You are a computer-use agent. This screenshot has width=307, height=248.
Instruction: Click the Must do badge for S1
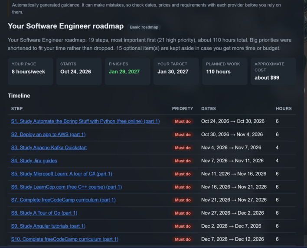click(x=183, y=121)
